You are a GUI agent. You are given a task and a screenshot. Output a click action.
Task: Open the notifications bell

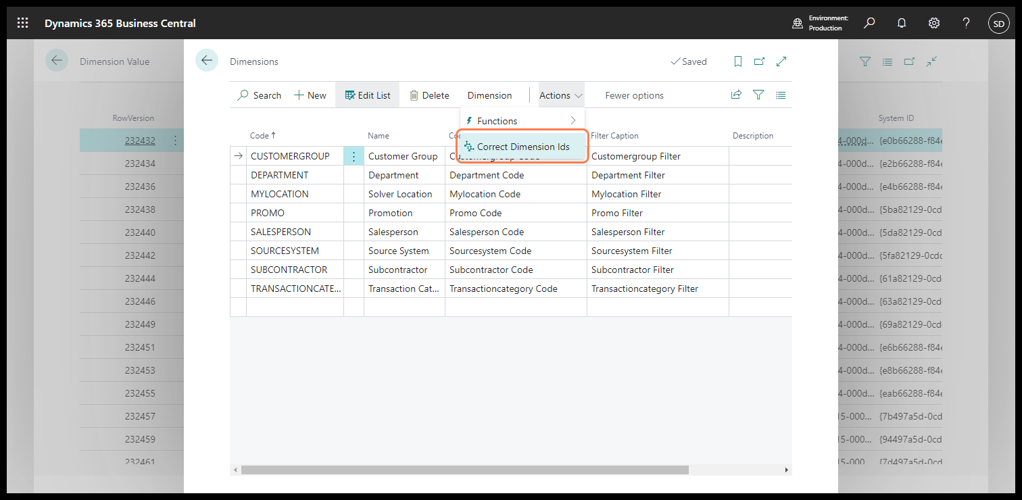coord(902,23)
